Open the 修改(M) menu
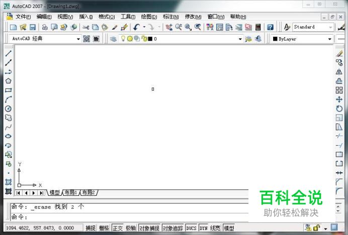 193,17
